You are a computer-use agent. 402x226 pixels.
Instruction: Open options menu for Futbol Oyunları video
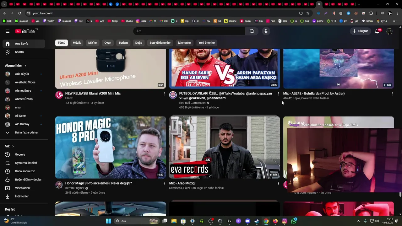coord(278,94)
